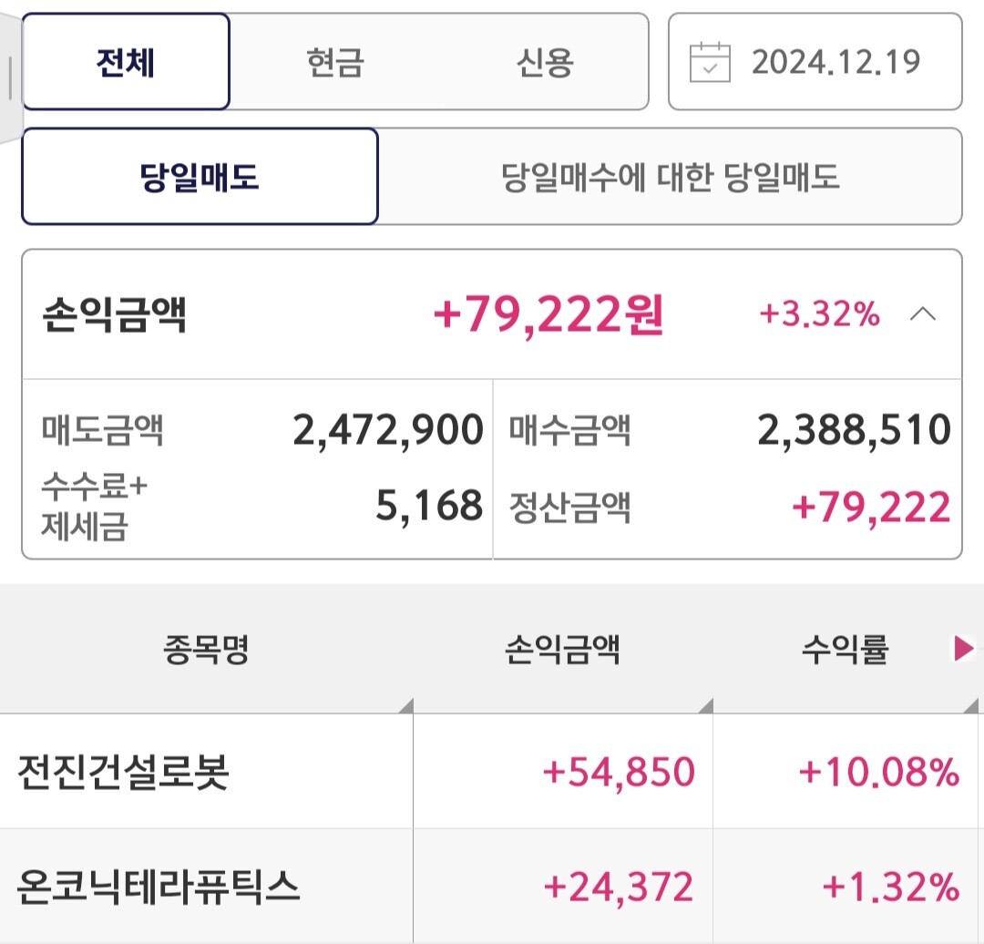984x944 pixels.
Task: Click the pink right arrow in table header
Action: pos(963,649)
